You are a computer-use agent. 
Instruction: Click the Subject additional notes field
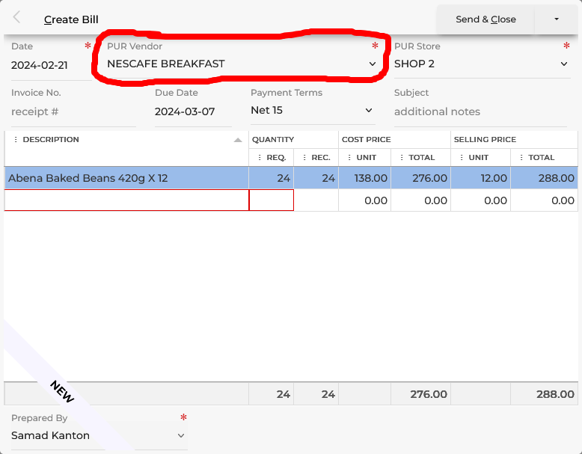click(x=479, y=111)
